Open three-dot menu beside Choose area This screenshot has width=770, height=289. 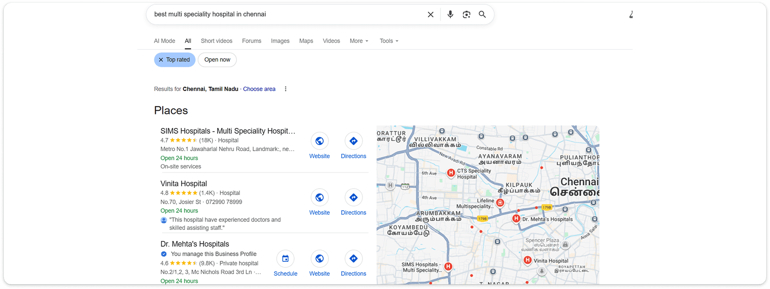pyautogui.click(x=286, y=89)
